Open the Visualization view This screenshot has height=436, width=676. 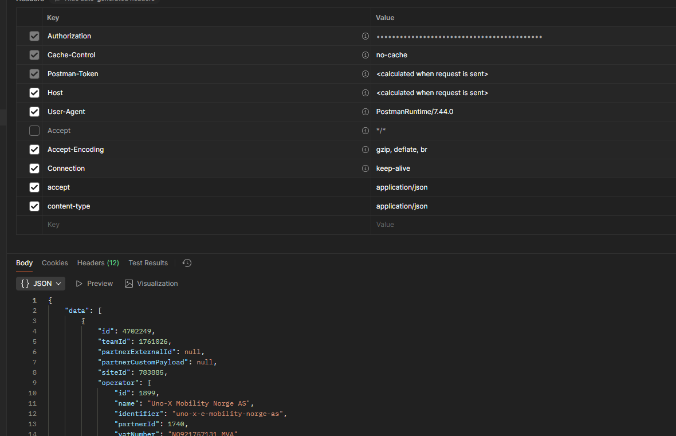tap(151, 284)
